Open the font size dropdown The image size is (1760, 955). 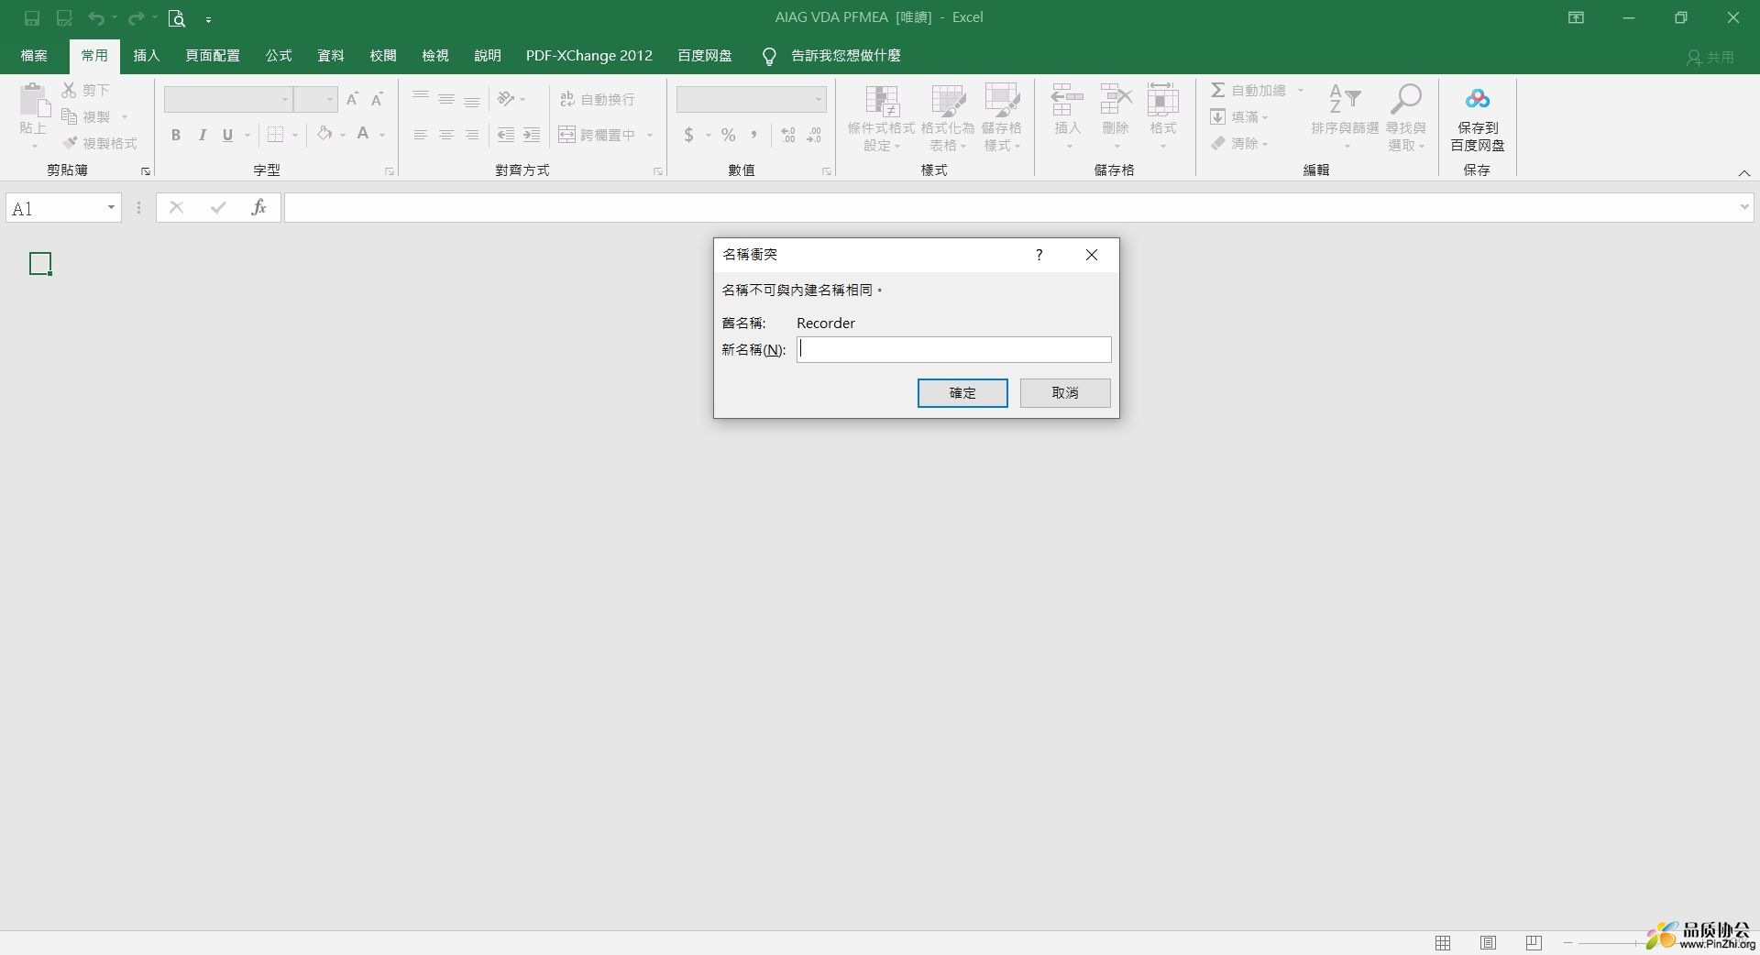click(x=330, y=99)
